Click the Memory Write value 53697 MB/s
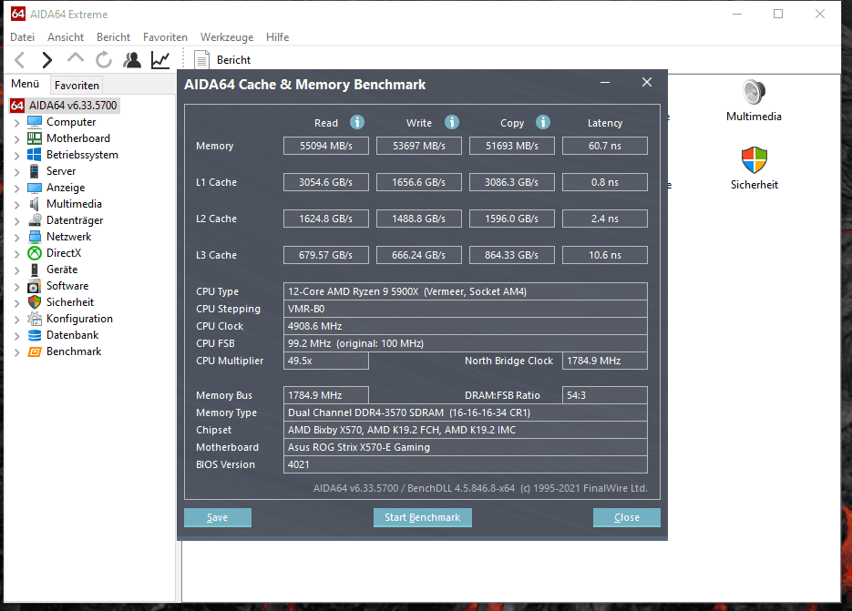The height and width of the screenshot is (611, 852). pos(419,146)
